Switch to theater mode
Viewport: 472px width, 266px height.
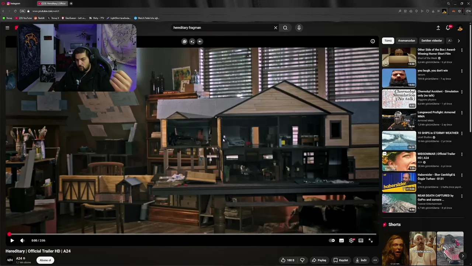pos(361,241)
